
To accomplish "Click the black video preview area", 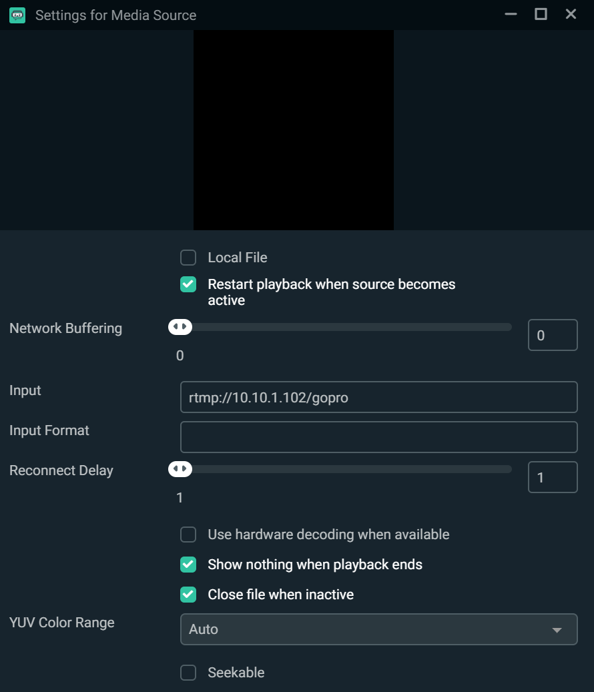I will tap(294, 129).
